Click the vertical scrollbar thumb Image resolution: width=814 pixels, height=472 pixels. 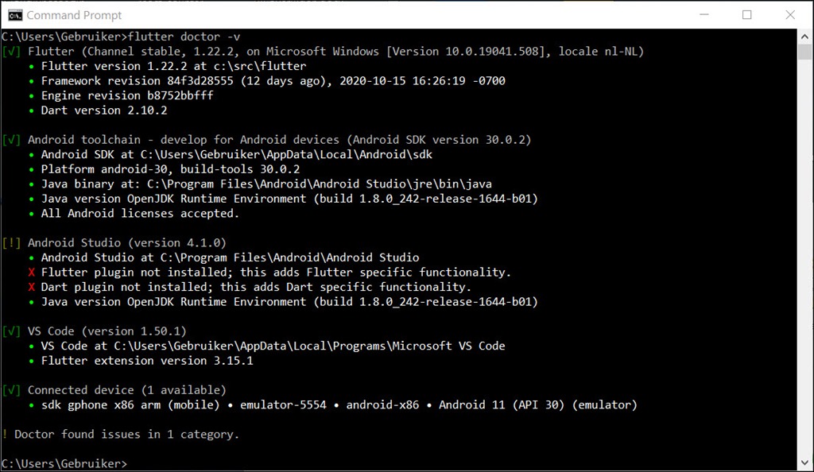point(804,52)
